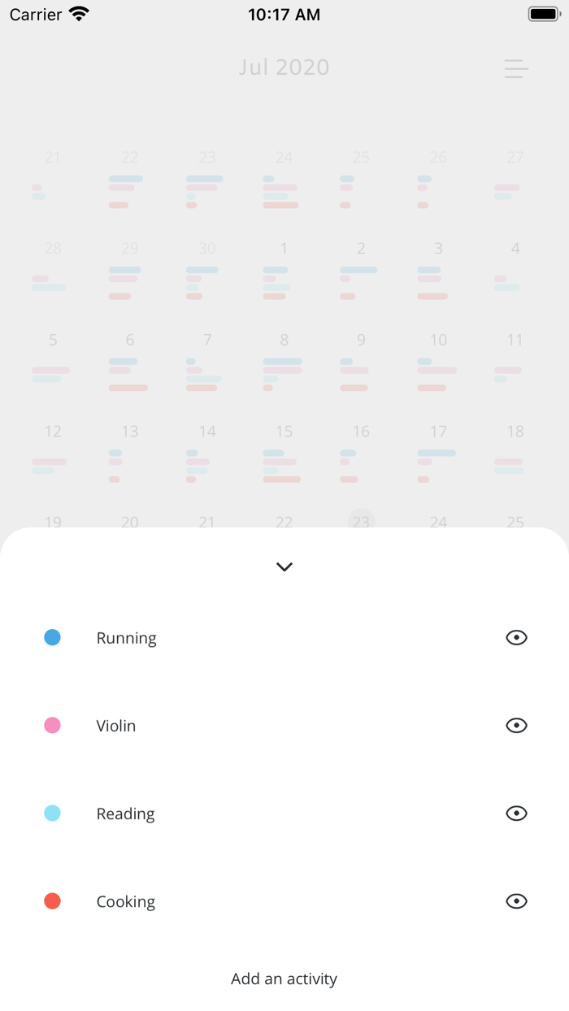Click the Carrier label in the status bar
Screen dimensions: 569x1011
pos(34,13)
